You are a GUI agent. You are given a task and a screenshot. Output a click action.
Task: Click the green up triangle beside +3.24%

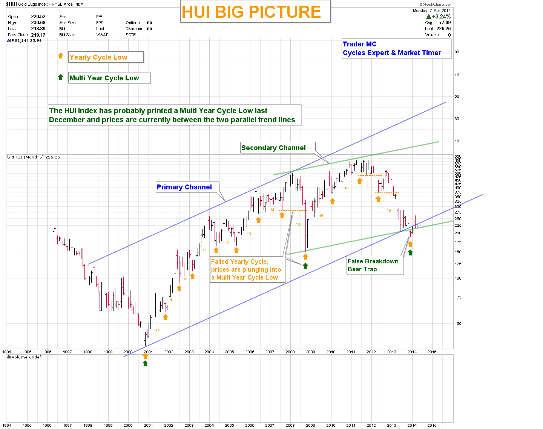click(428, 17)
